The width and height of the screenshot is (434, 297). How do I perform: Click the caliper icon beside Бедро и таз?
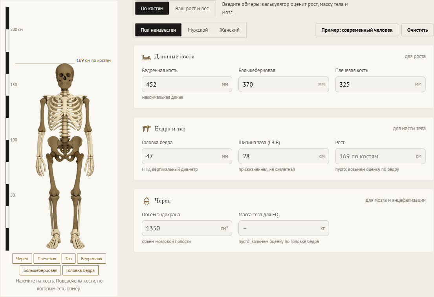pyautogui.click(x=146, y=129)
